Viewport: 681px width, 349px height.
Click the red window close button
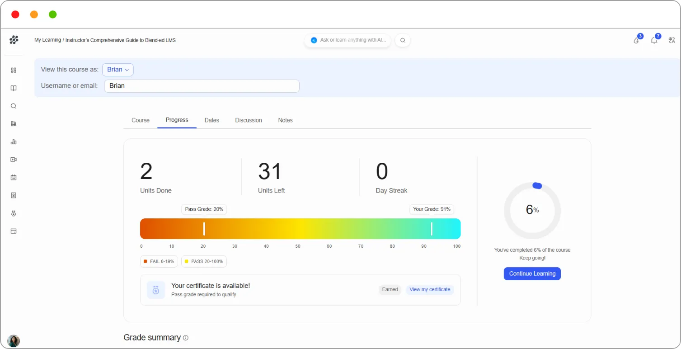15,14
